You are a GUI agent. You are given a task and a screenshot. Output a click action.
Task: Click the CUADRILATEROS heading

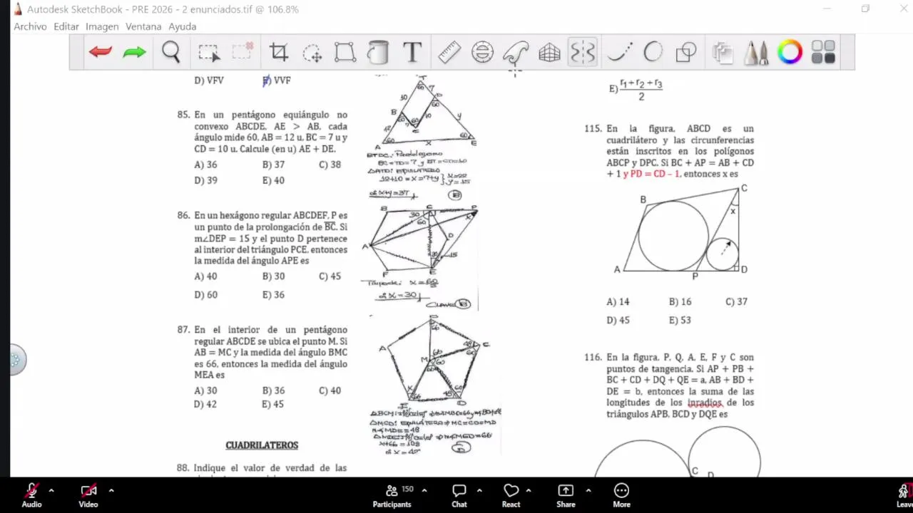(x=262, y=445)
